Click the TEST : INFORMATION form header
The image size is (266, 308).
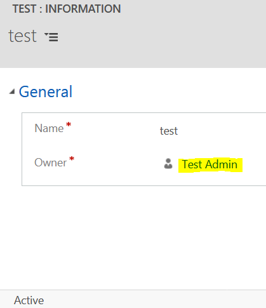pyautogui.click(x=67, y=9)
